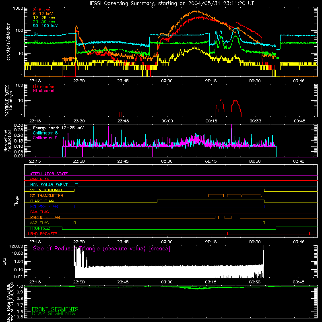This screenshot has height=322, width=322.
Task: Click the 'LO channel' legend label
Action: click(x=44, y=87)
